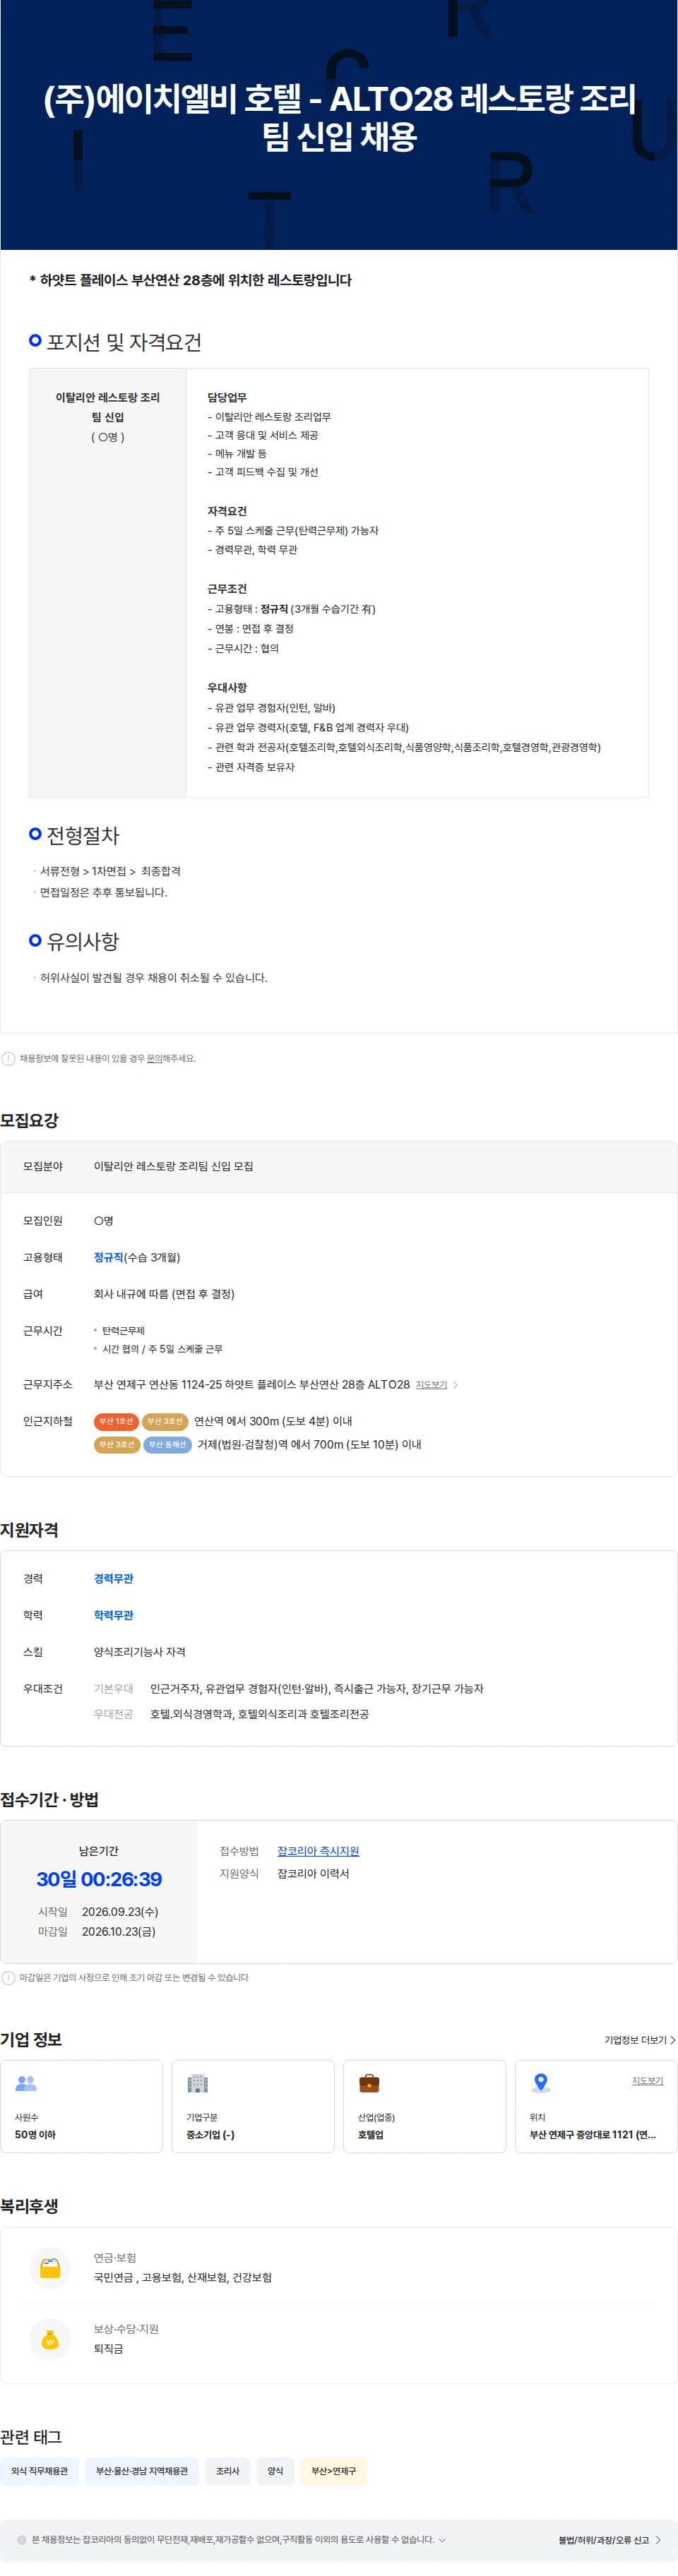The height and width of the screenshot is (2576, 678).
Task: Click the info icon beside 마감일은 기업의 사정
Action: tap(9, 1977)
